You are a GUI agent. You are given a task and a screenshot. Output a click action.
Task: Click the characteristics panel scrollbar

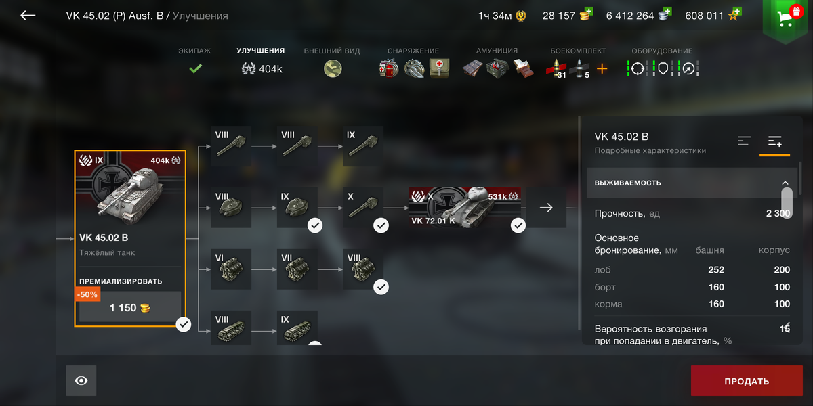(x=787, y=202)
